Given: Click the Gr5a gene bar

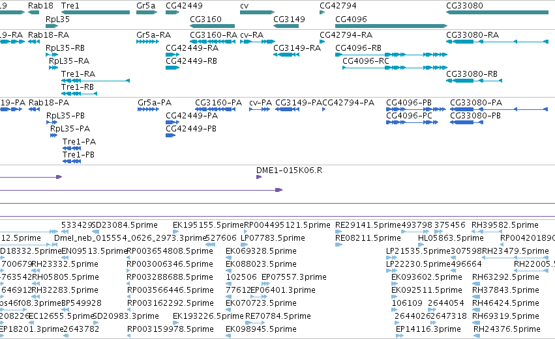Looking at the screenshot, I should [147, 12].
